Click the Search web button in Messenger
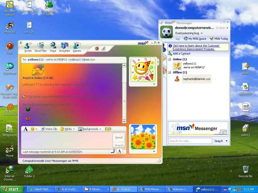Viewport: 258px width, 193px height. [218, 141]
